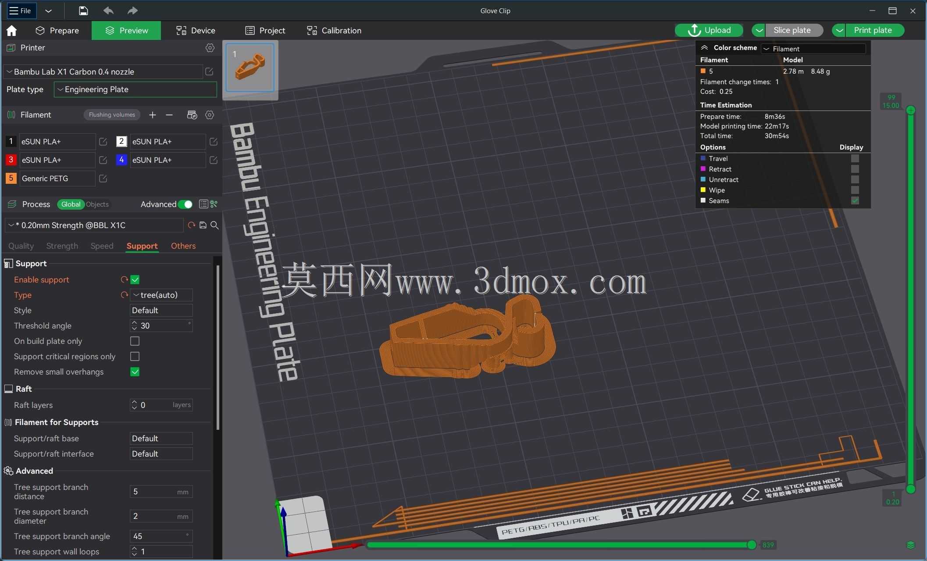Reset support Type to default

[124, 295]
